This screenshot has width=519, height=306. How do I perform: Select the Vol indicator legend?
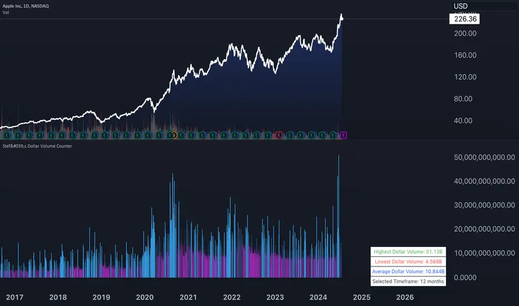6,13
